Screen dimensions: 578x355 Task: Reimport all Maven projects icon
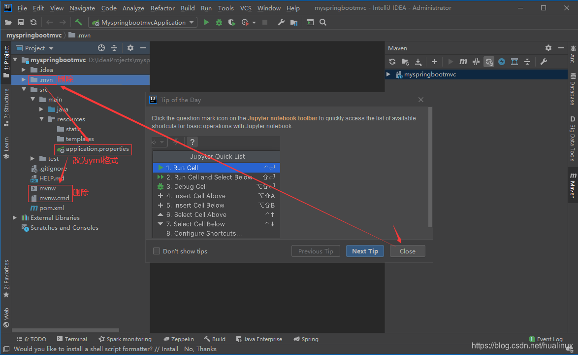[x=392, y=62]
